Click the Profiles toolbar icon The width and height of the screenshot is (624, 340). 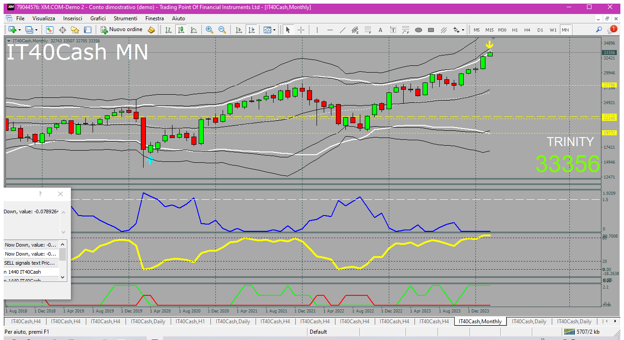29,30
